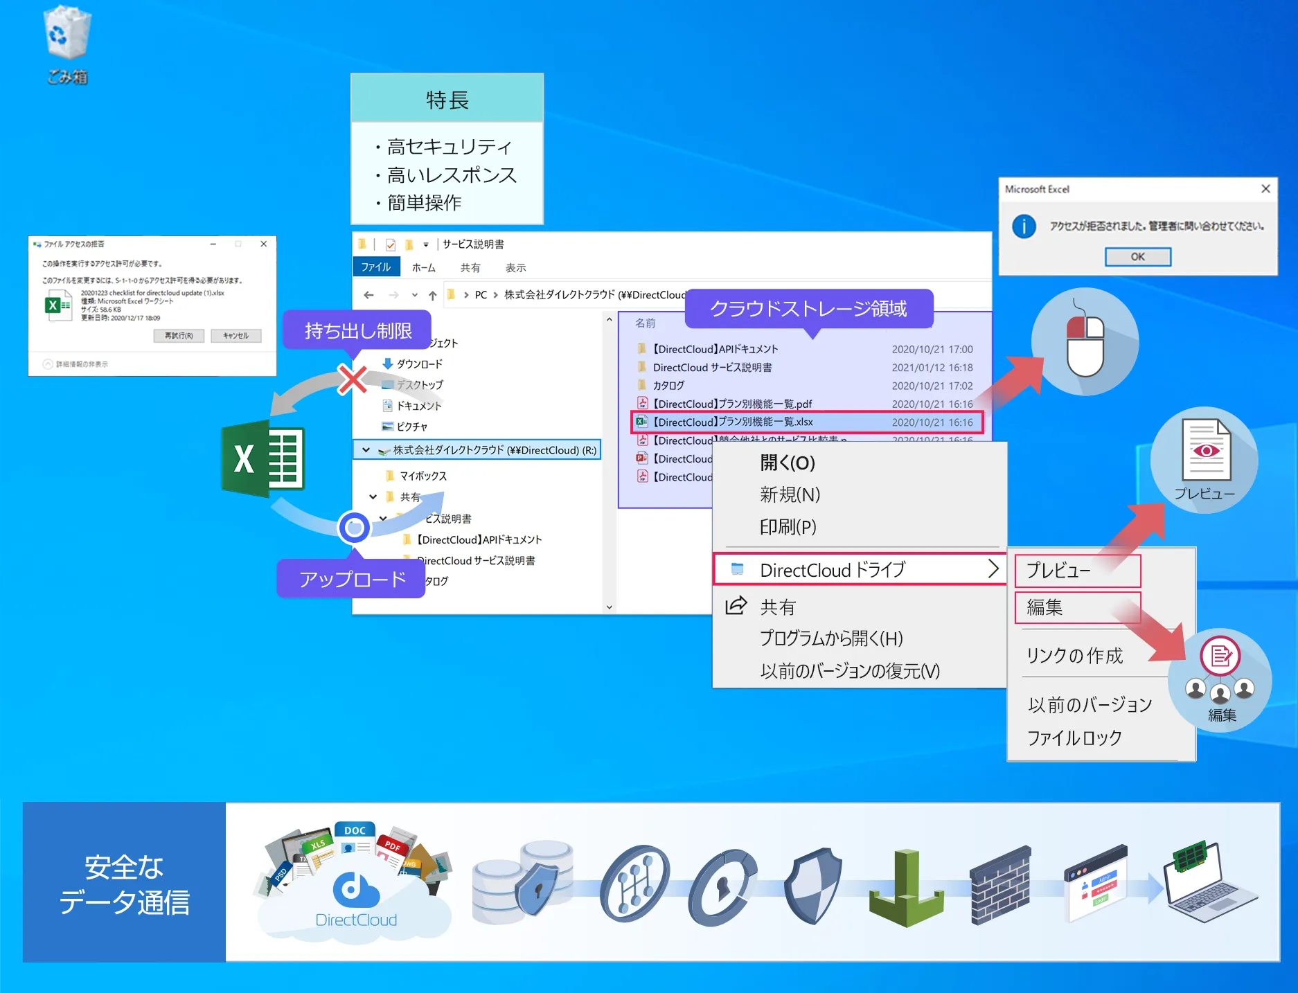This screenshot has height=993, width=1298.
Task: Click the tree pane scroll-down arrow
Action: [x=609, y=607]
